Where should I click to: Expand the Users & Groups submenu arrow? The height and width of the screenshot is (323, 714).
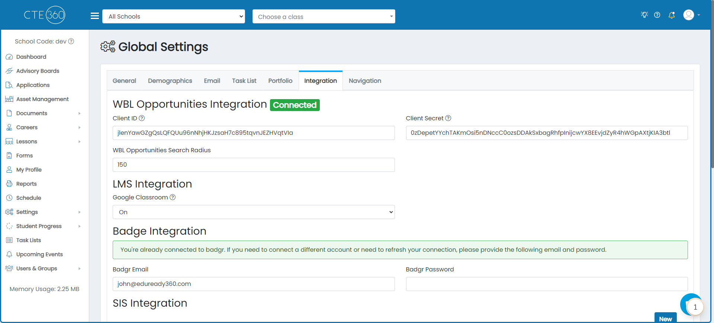pos(80,268)
